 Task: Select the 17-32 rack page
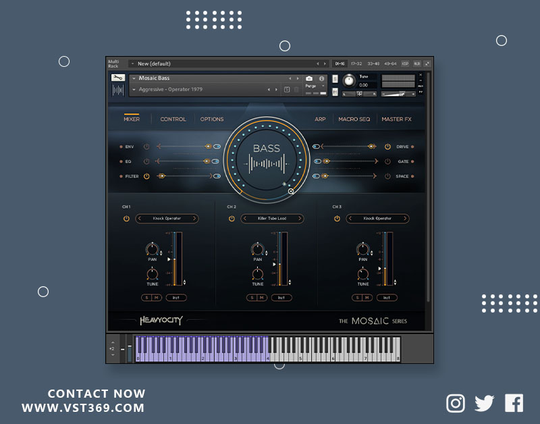click(356, 63)
